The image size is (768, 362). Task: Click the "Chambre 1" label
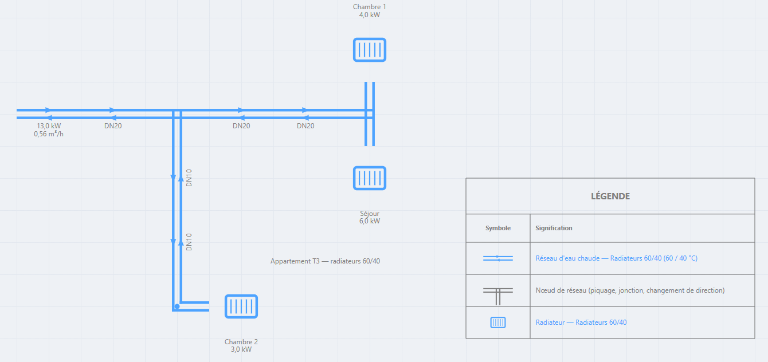pos(370,7)
